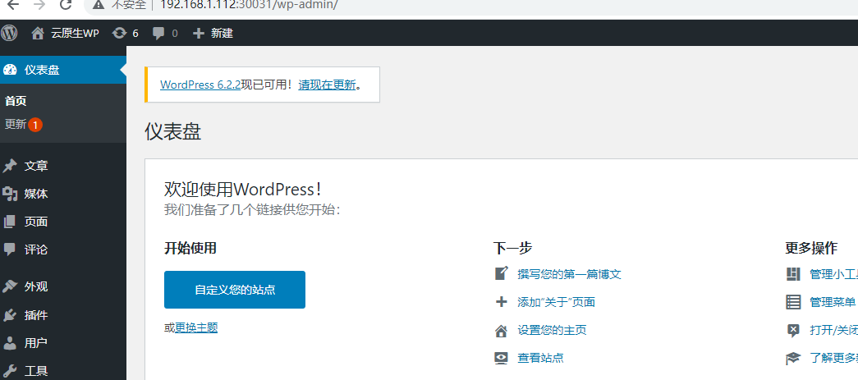Screen dimensions: 858x380
Task: Click the media icon for 媒体
Action: click(x=10, y=194)
